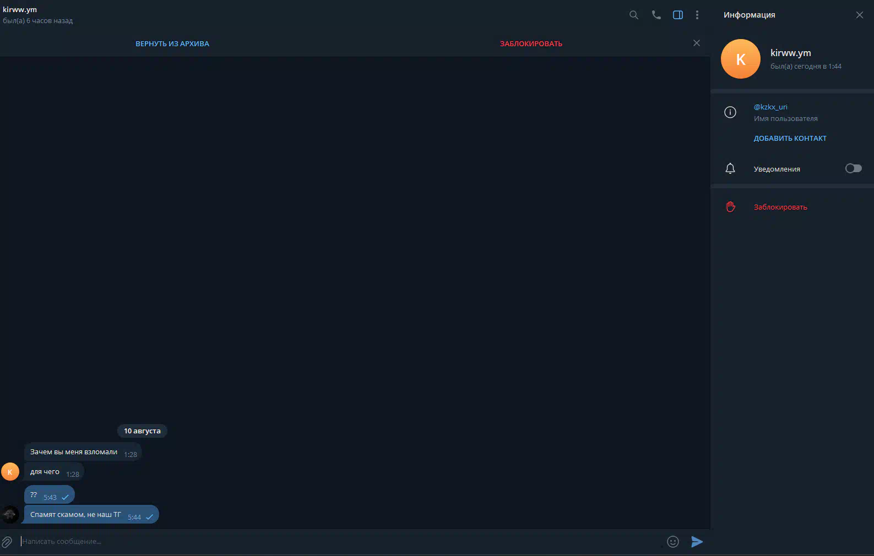Dismiss the archive/block action bar
Screen dimensions: 874x556
[697, 43]
